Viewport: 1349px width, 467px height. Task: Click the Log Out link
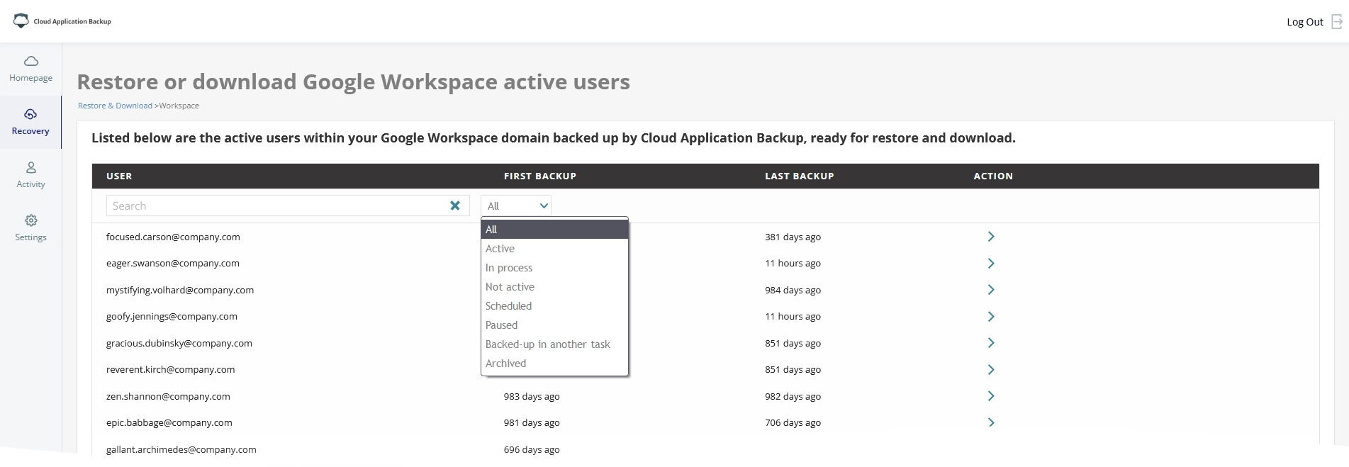(x=1305, y=22)
